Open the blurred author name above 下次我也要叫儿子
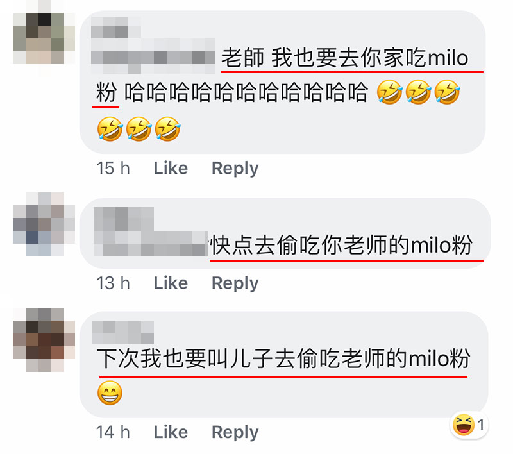This screenshot has width=513, height=454. pyautogui.click(x=123, y=332)
